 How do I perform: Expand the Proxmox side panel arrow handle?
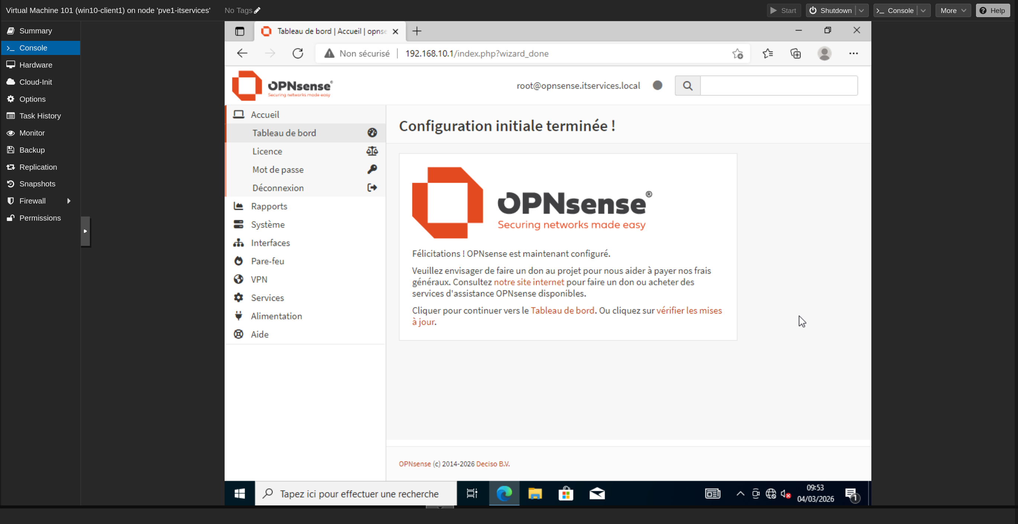pyautogui.click(x=85, y=231)
